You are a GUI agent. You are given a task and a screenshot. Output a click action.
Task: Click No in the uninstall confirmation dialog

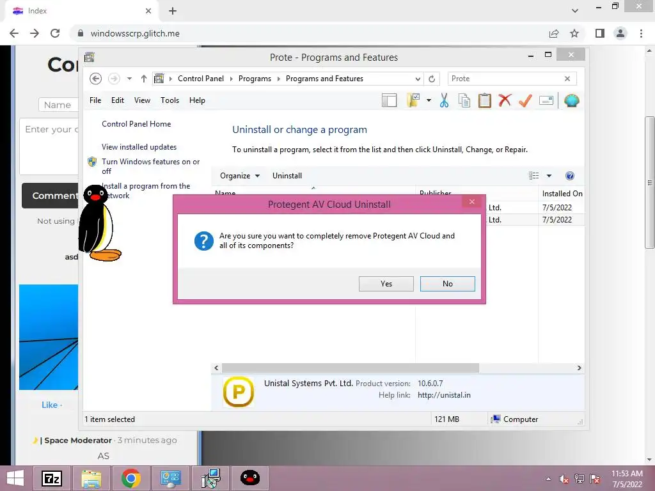point(447,283)
